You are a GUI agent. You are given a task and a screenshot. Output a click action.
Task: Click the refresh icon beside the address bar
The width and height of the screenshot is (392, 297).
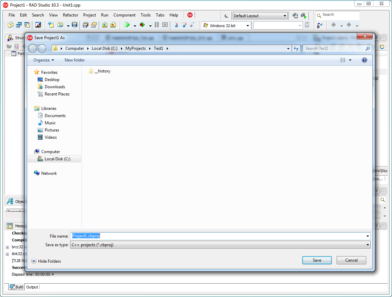pyautogui.click(x=296, y=48)
